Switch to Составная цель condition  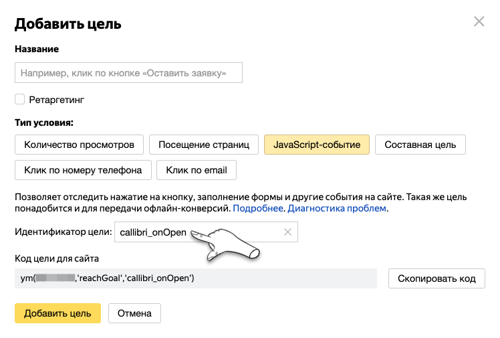[x=420, y=145]
